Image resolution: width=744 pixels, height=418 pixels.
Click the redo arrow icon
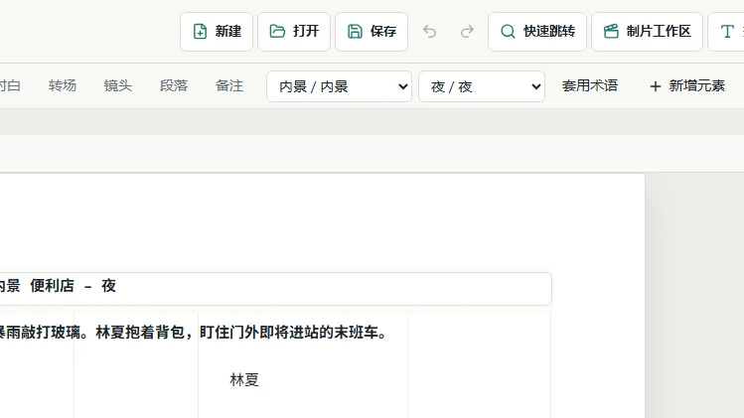(468, 32)
